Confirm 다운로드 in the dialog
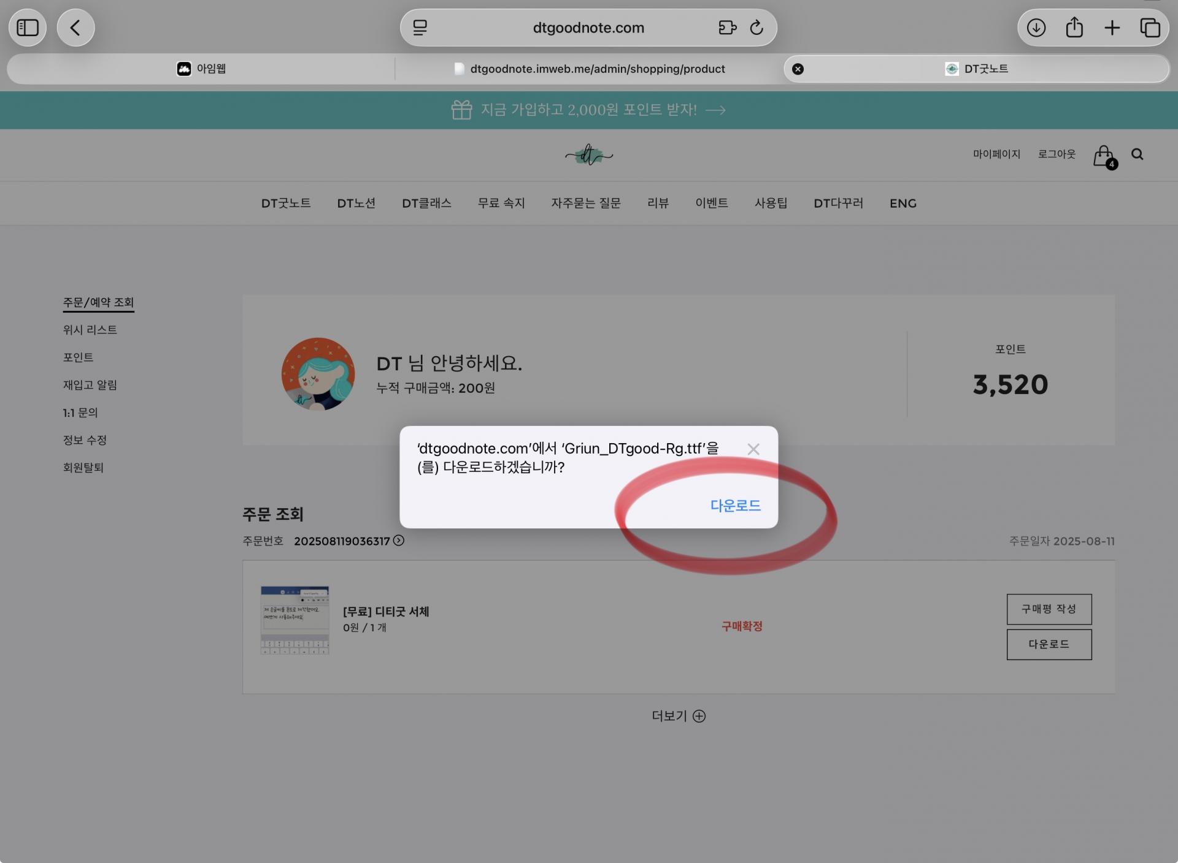The image size is (1178, 863). click(x=735, y=506)
